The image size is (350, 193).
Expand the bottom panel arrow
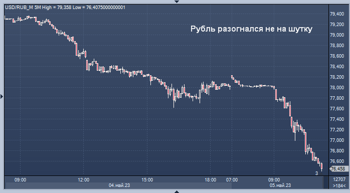point(177,191)
